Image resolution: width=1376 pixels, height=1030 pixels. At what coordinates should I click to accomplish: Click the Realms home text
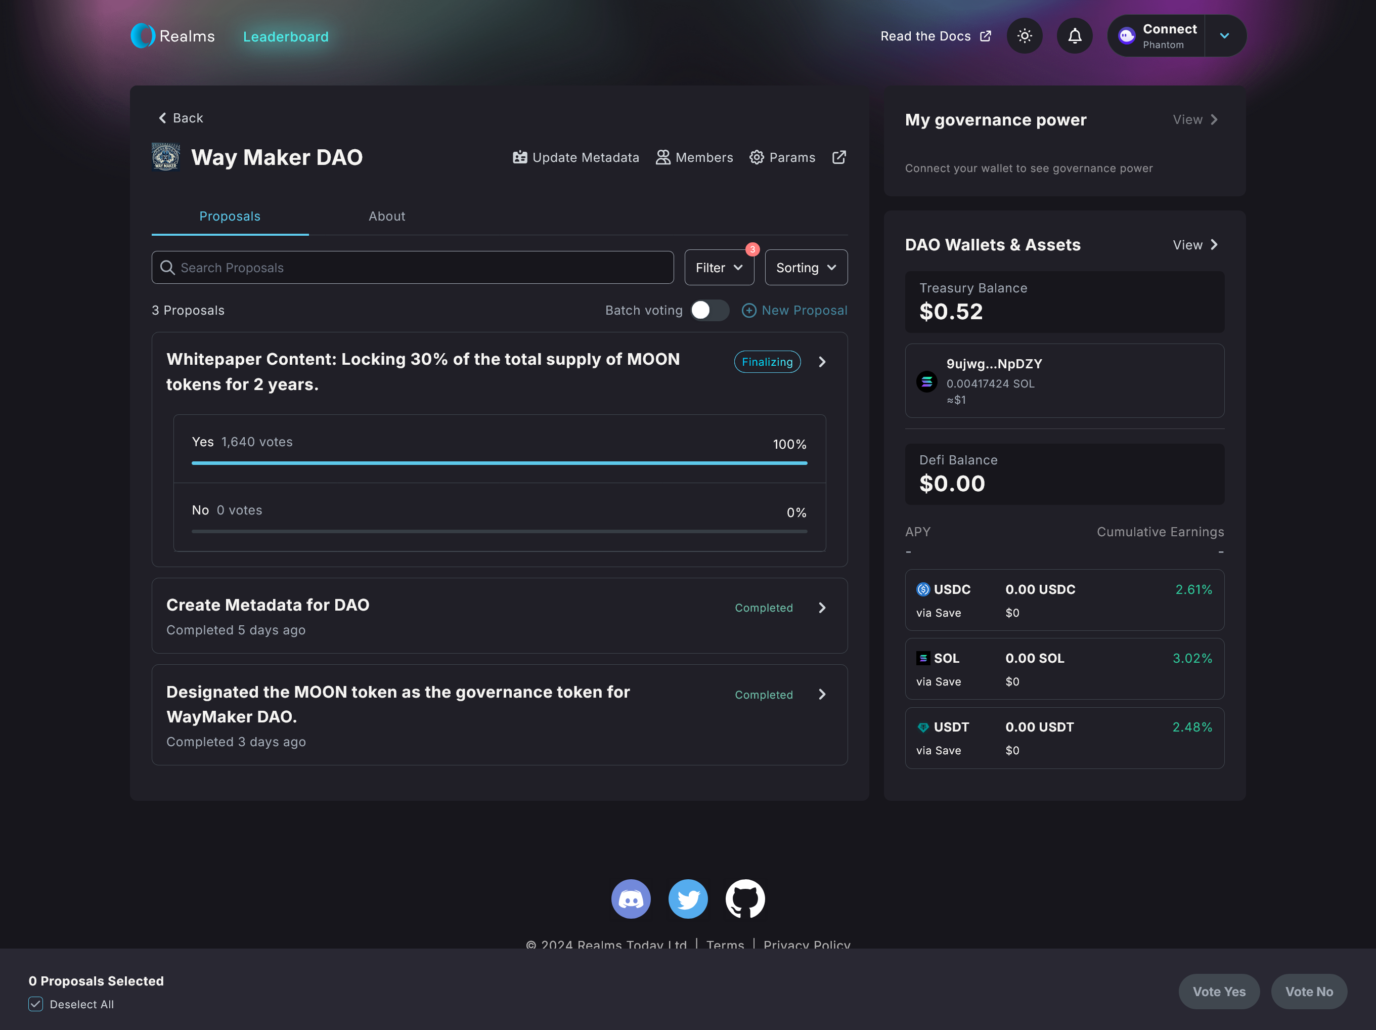click(187, 36)
